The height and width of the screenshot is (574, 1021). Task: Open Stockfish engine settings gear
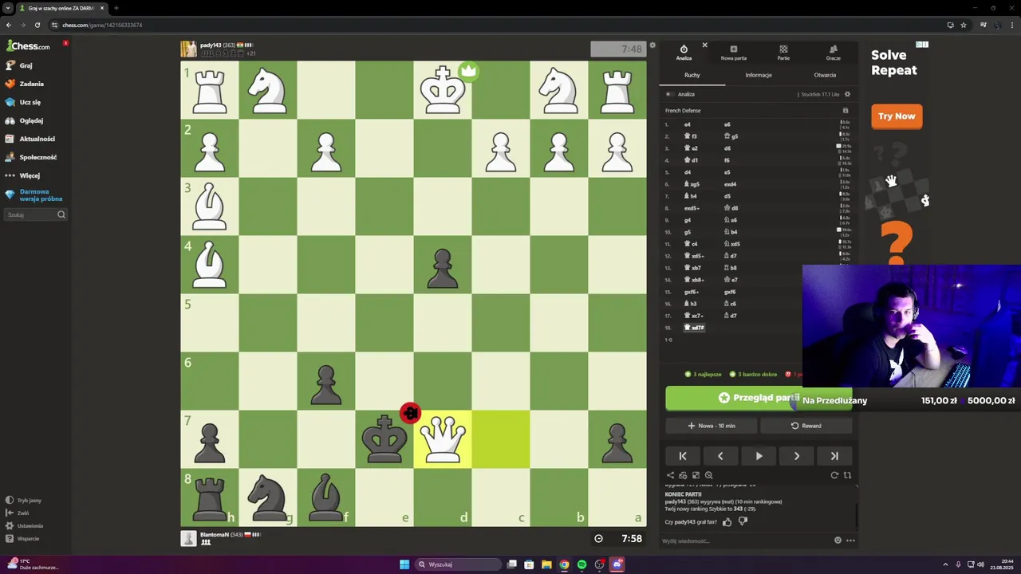pos(847,94)
